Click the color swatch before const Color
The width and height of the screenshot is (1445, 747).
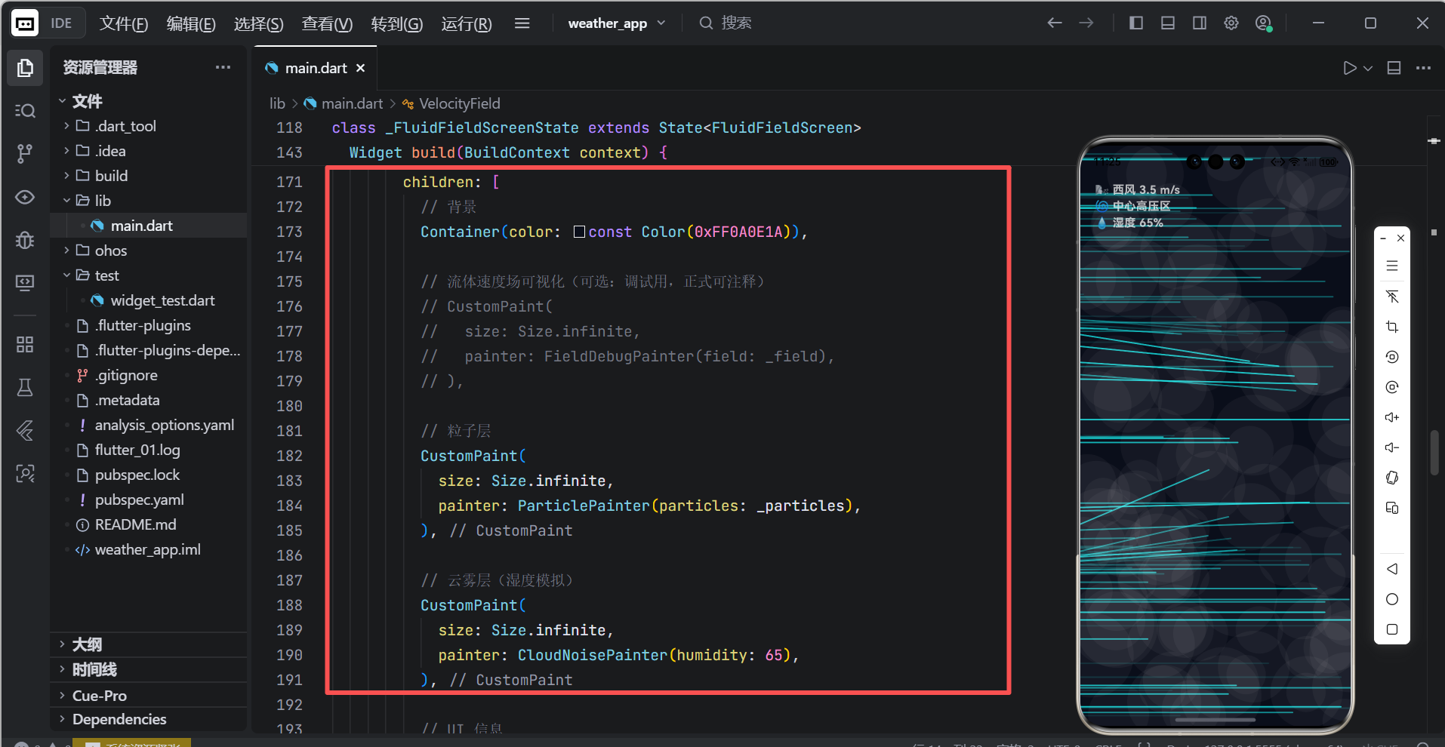click(x=579, y=232)
